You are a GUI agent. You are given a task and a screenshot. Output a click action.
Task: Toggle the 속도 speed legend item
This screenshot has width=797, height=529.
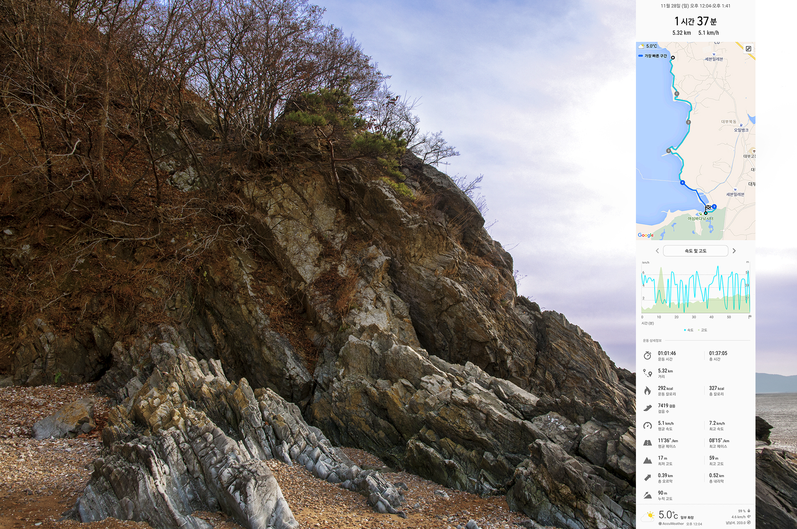coord(689,330)
